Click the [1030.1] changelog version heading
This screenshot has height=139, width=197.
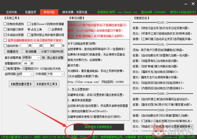click(x=163, y=93)
